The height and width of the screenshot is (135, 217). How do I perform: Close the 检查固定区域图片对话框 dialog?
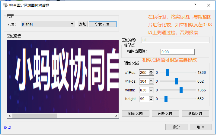(x=209, y=5)
